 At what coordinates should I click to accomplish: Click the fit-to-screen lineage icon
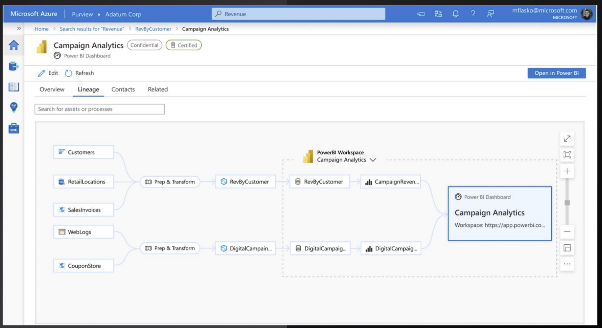pyautogui.click(x=567, y=155)
